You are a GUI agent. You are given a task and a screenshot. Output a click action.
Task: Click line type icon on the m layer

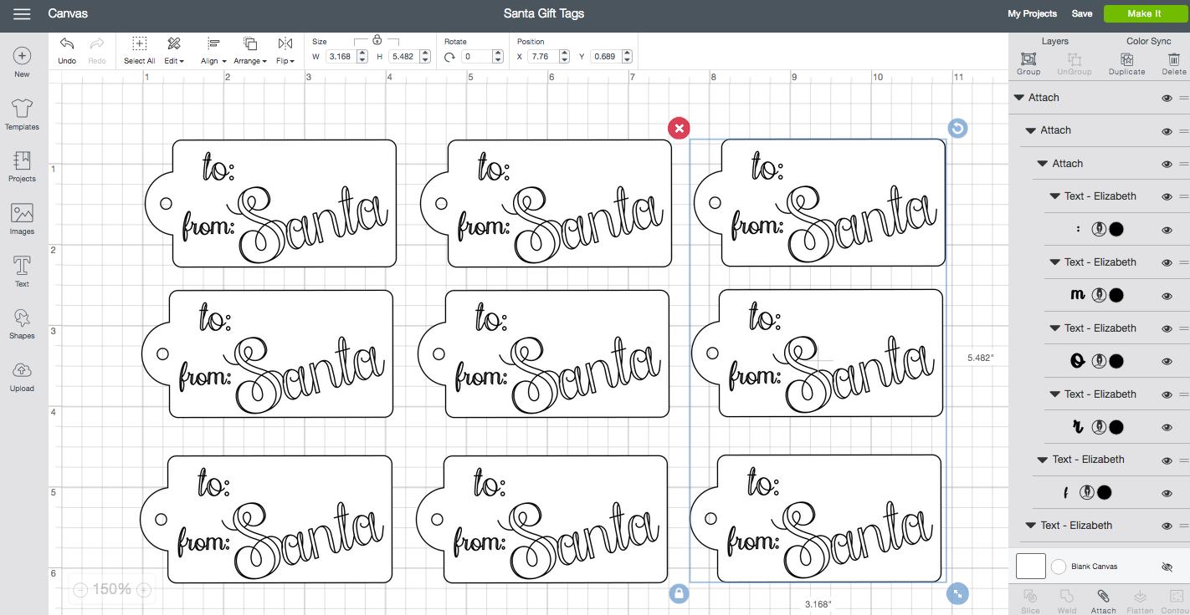[x=1100, y=295]
